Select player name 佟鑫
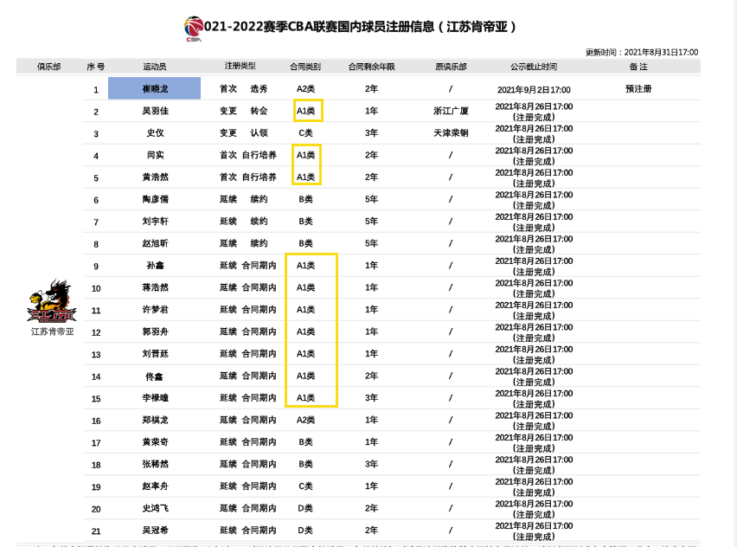Viewport: 737px width, 547px height. click(154, 376)
